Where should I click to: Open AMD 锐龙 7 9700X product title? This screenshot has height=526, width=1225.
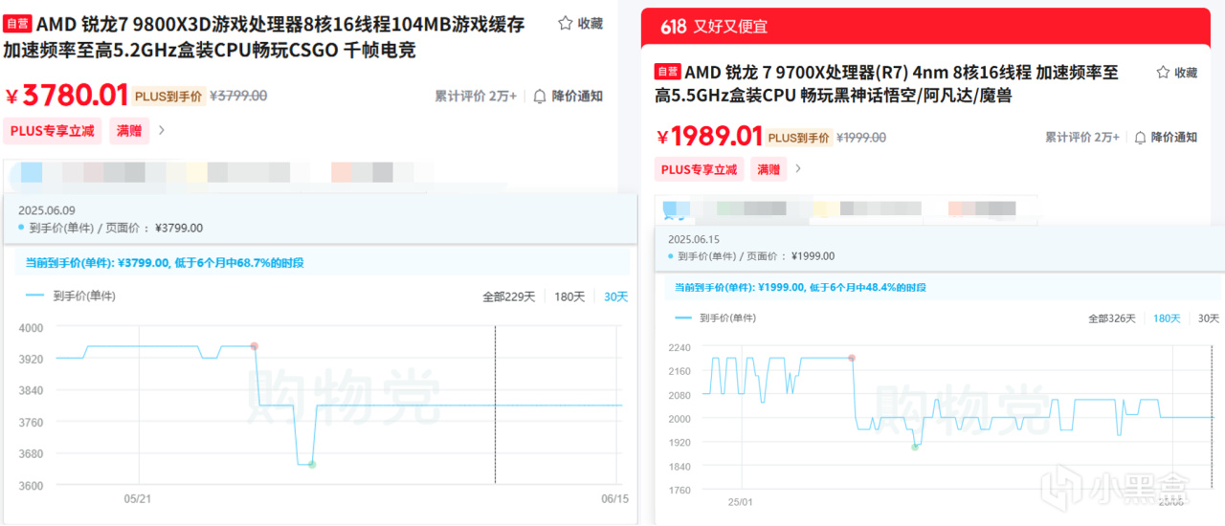point(886,83)
